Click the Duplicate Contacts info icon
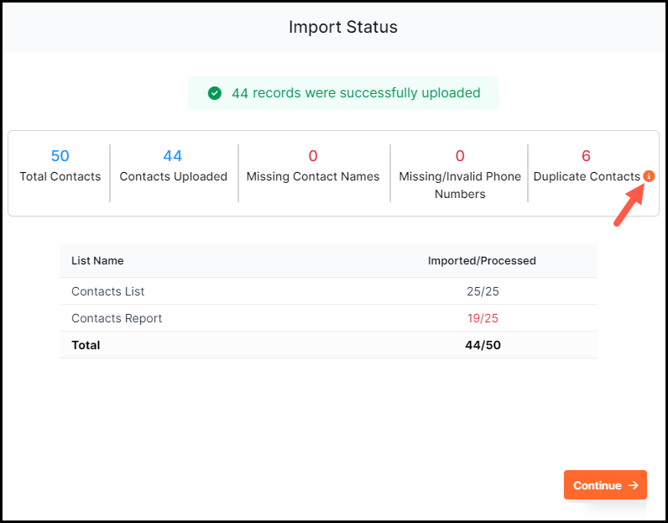The width and height of the screenshot is (668, 523). tap(649, 176)
